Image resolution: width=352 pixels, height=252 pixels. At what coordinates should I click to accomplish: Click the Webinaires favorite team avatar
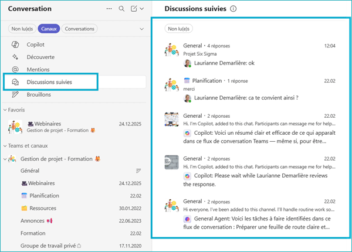click(15, 127)
